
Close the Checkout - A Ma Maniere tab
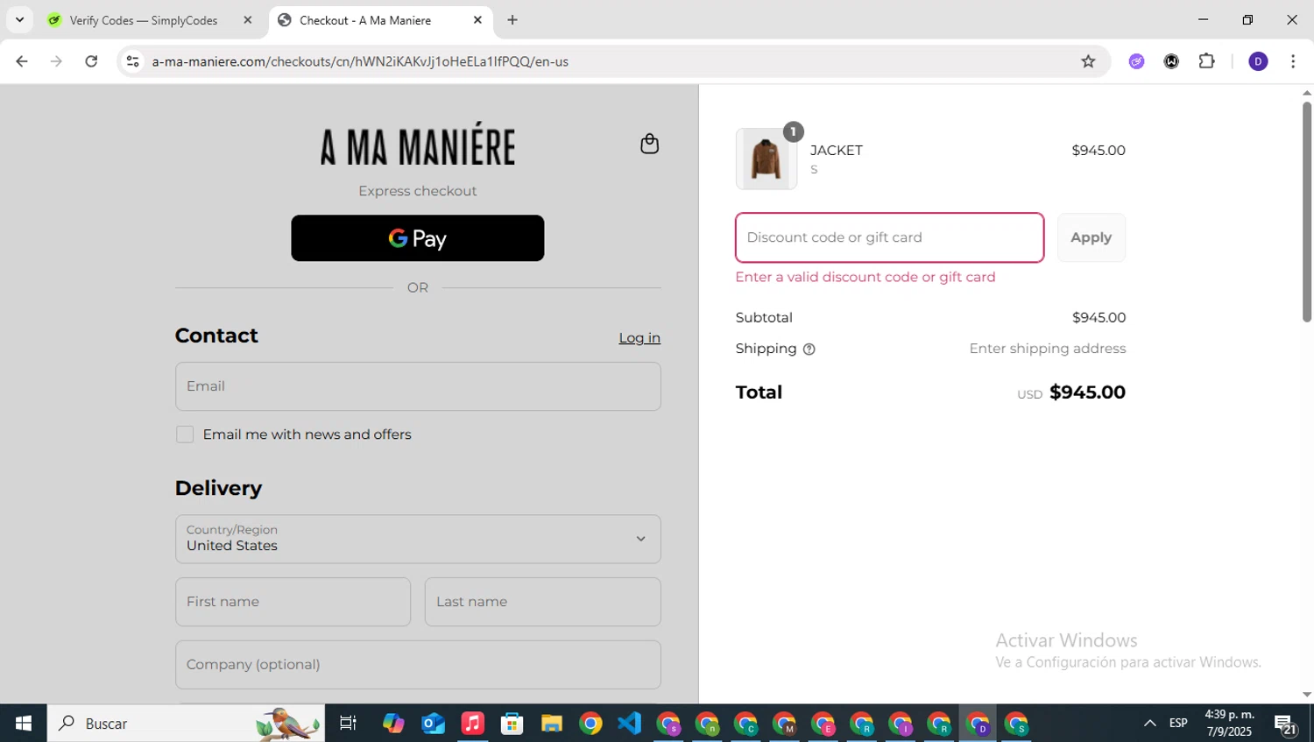[x=477, y=20]
